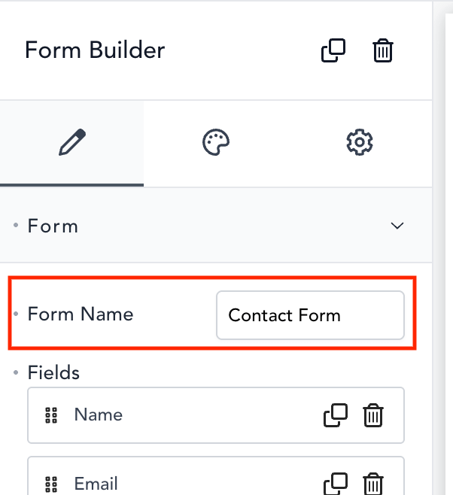453x495 pixels.
Task: Open the Name field item
Action: coord(216,415)
